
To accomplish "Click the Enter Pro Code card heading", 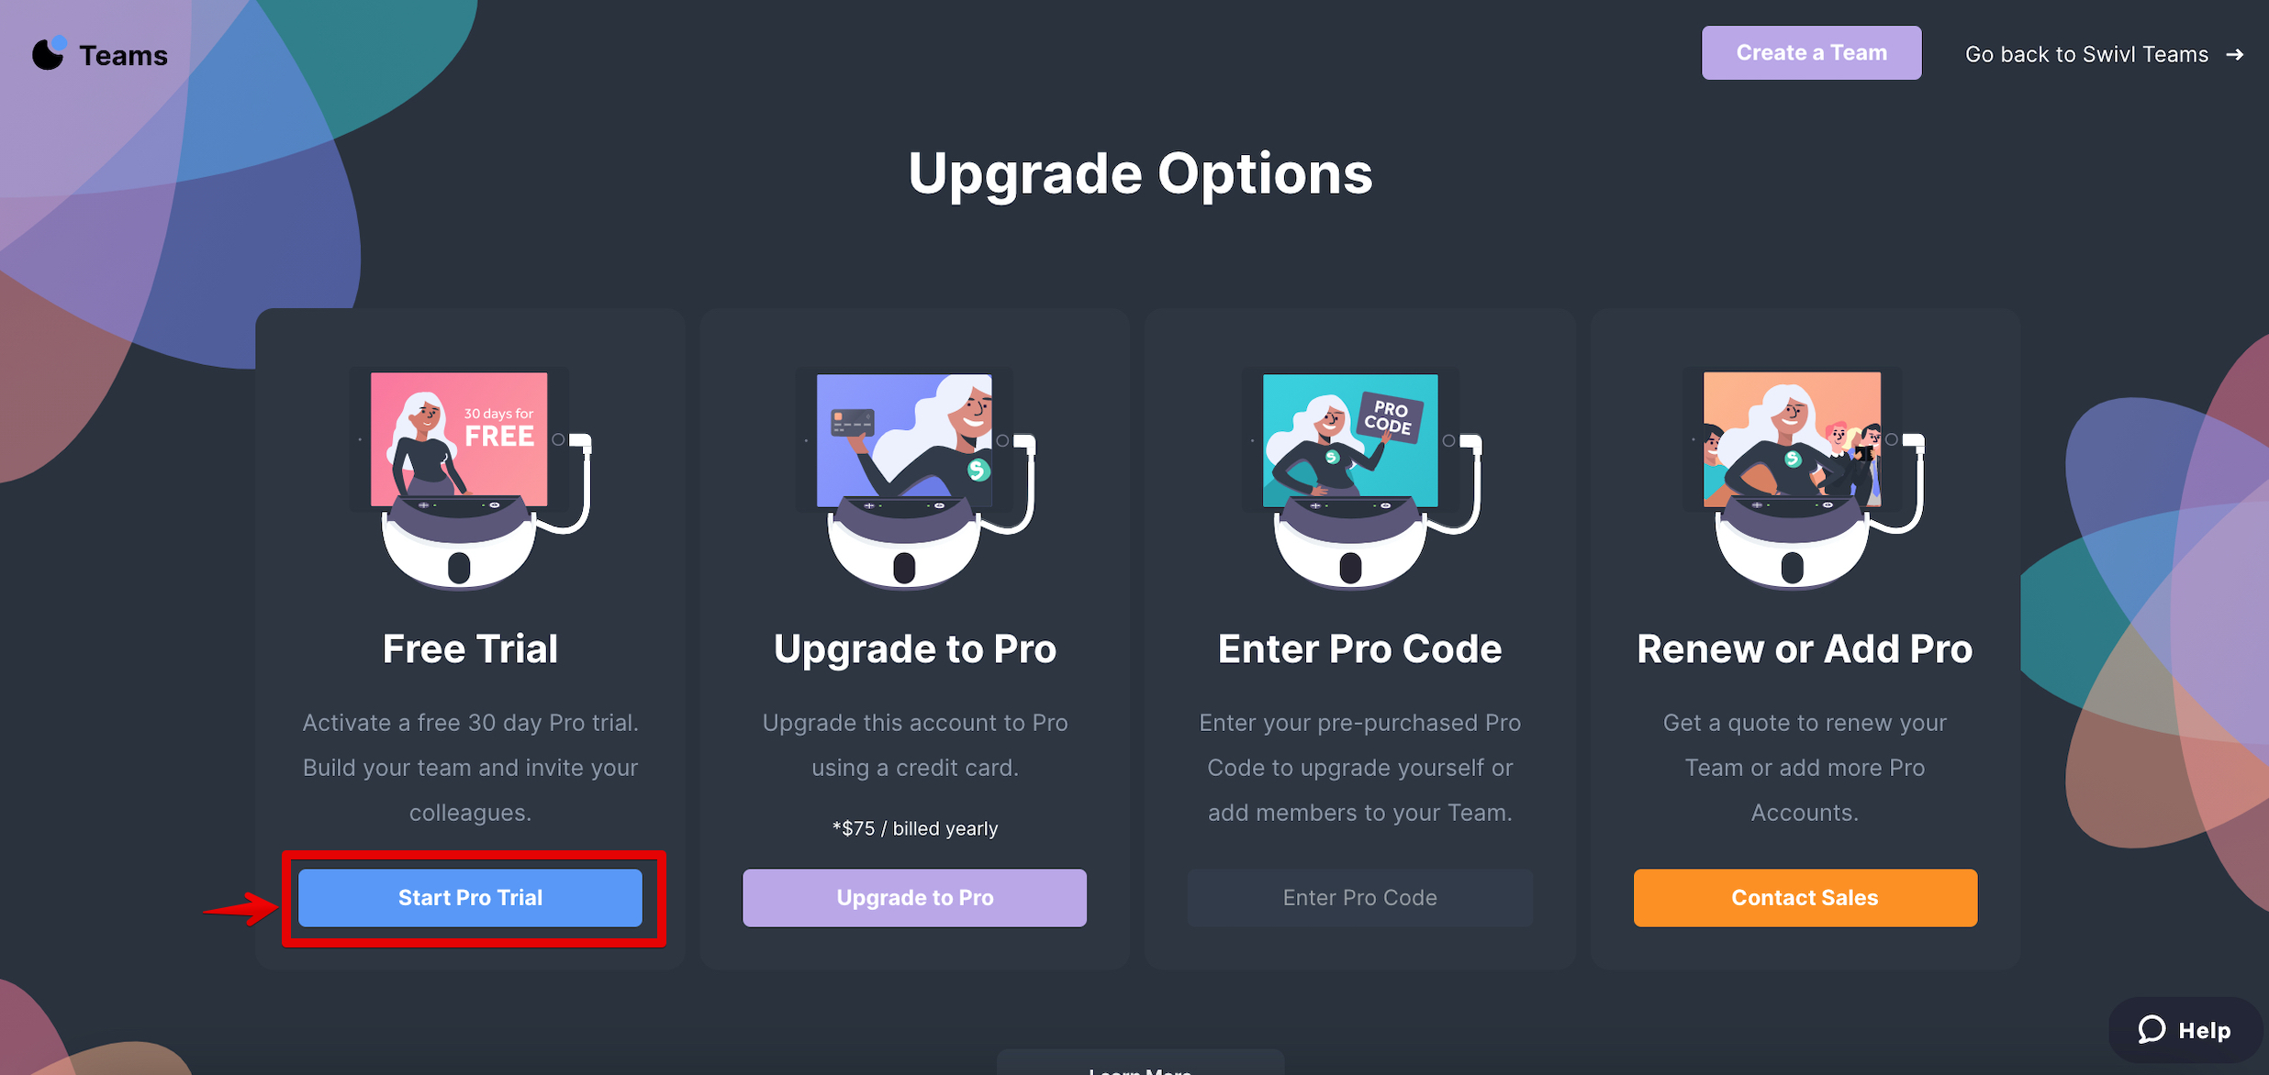I will [x=1359, y=649].
